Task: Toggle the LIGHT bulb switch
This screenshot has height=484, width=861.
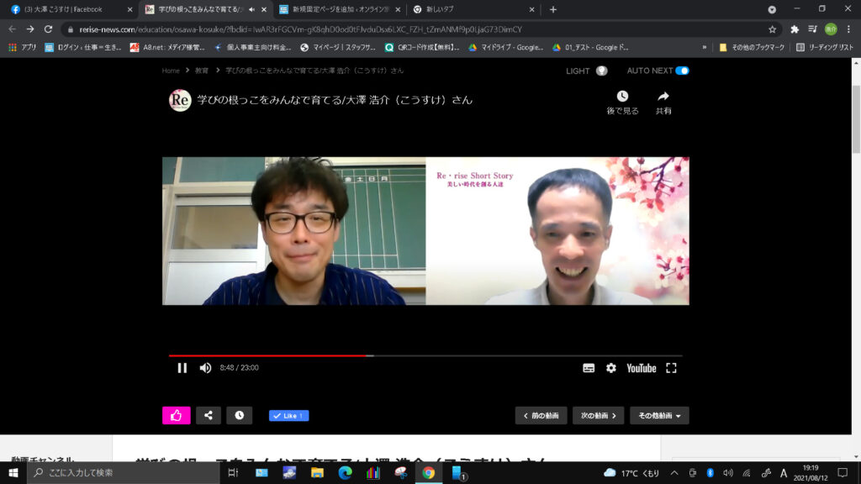Action: (x=601, y=71)
